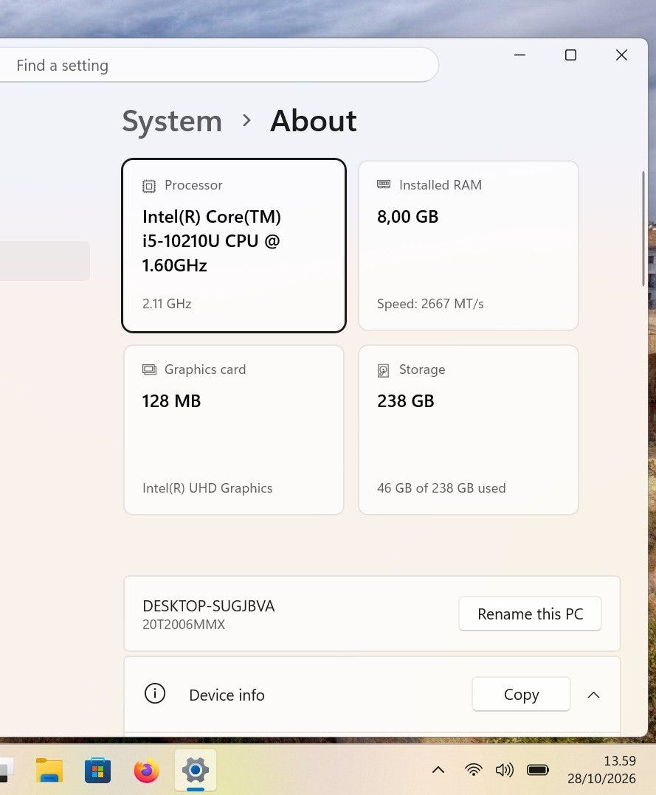Click the Processor chip icon

click(x=148, y=186)
